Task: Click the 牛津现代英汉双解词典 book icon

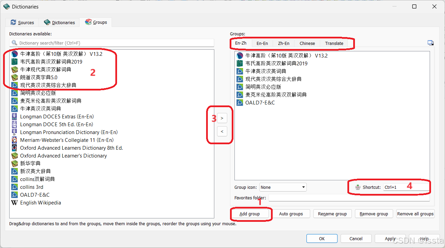Action: [x=14, y=69]
